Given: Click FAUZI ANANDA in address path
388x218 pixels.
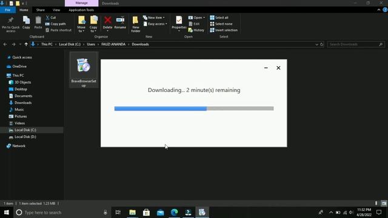Looking at the screenshot, I should [x=113, y=44].
